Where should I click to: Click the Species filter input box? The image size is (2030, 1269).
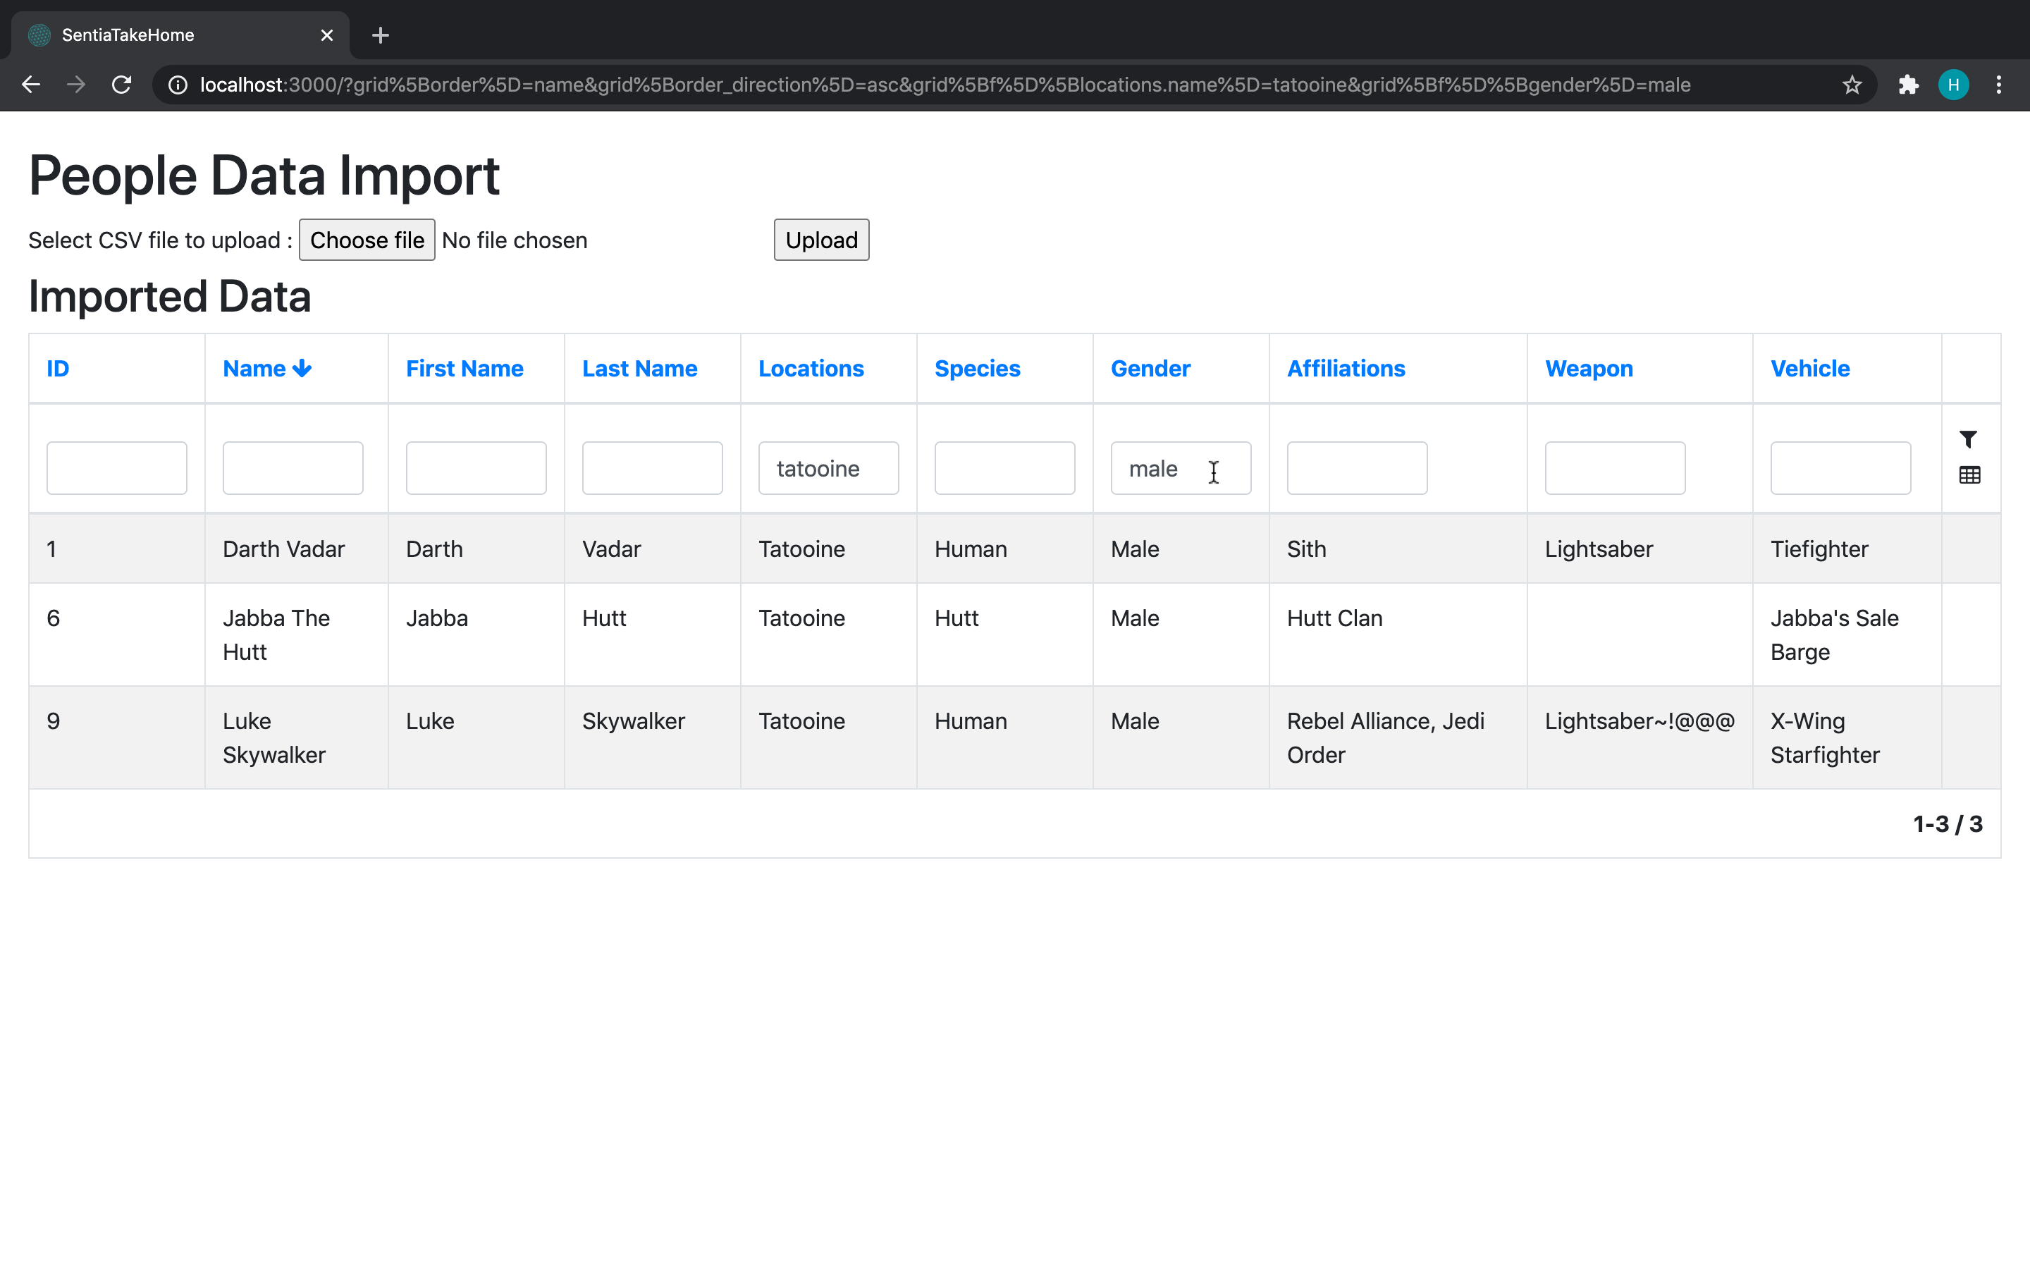coord(1004,468)
